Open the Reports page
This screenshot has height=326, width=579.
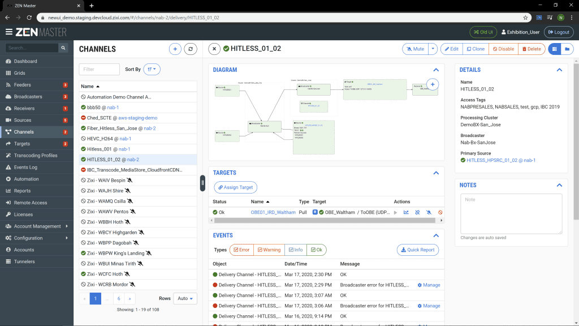[x=37, y=191]
